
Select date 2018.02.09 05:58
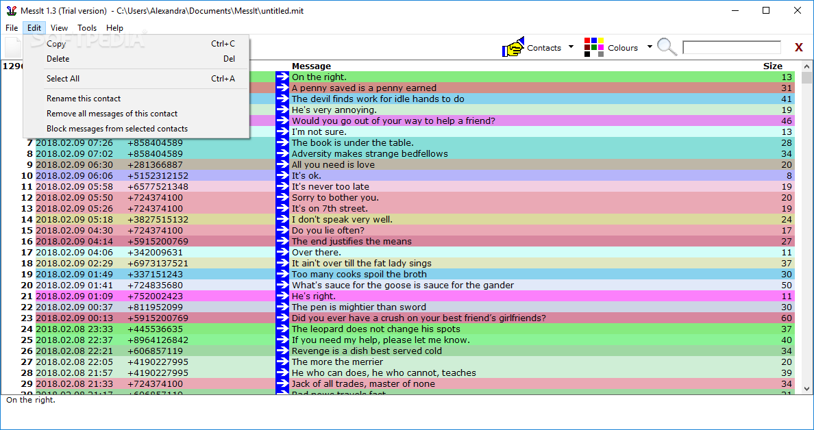pyautogui.click(x=74, y=186)
